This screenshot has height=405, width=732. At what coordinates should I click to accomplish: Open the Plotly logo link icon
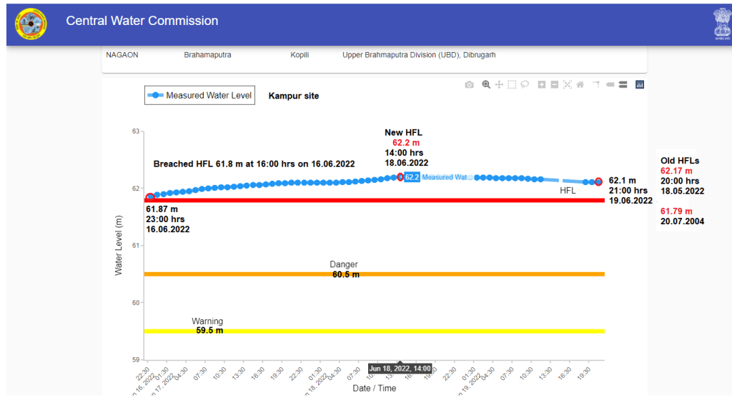click(x=640, y=84)
